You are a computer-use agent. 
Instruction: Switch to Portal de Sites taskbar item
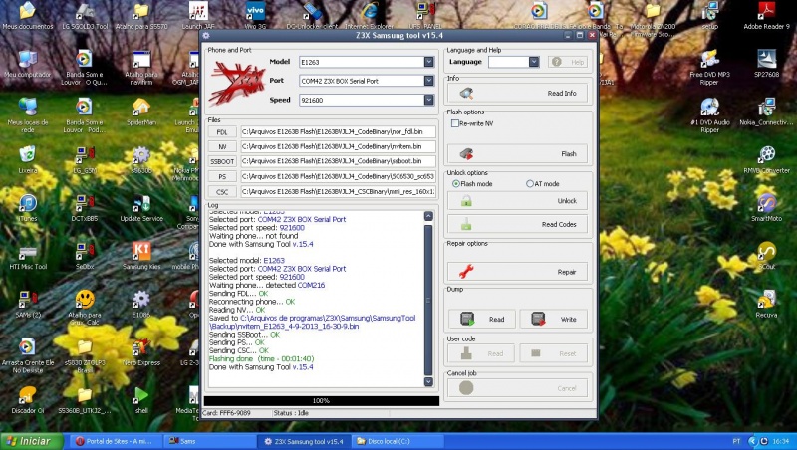pyautogui.click(x=116, y=441)
